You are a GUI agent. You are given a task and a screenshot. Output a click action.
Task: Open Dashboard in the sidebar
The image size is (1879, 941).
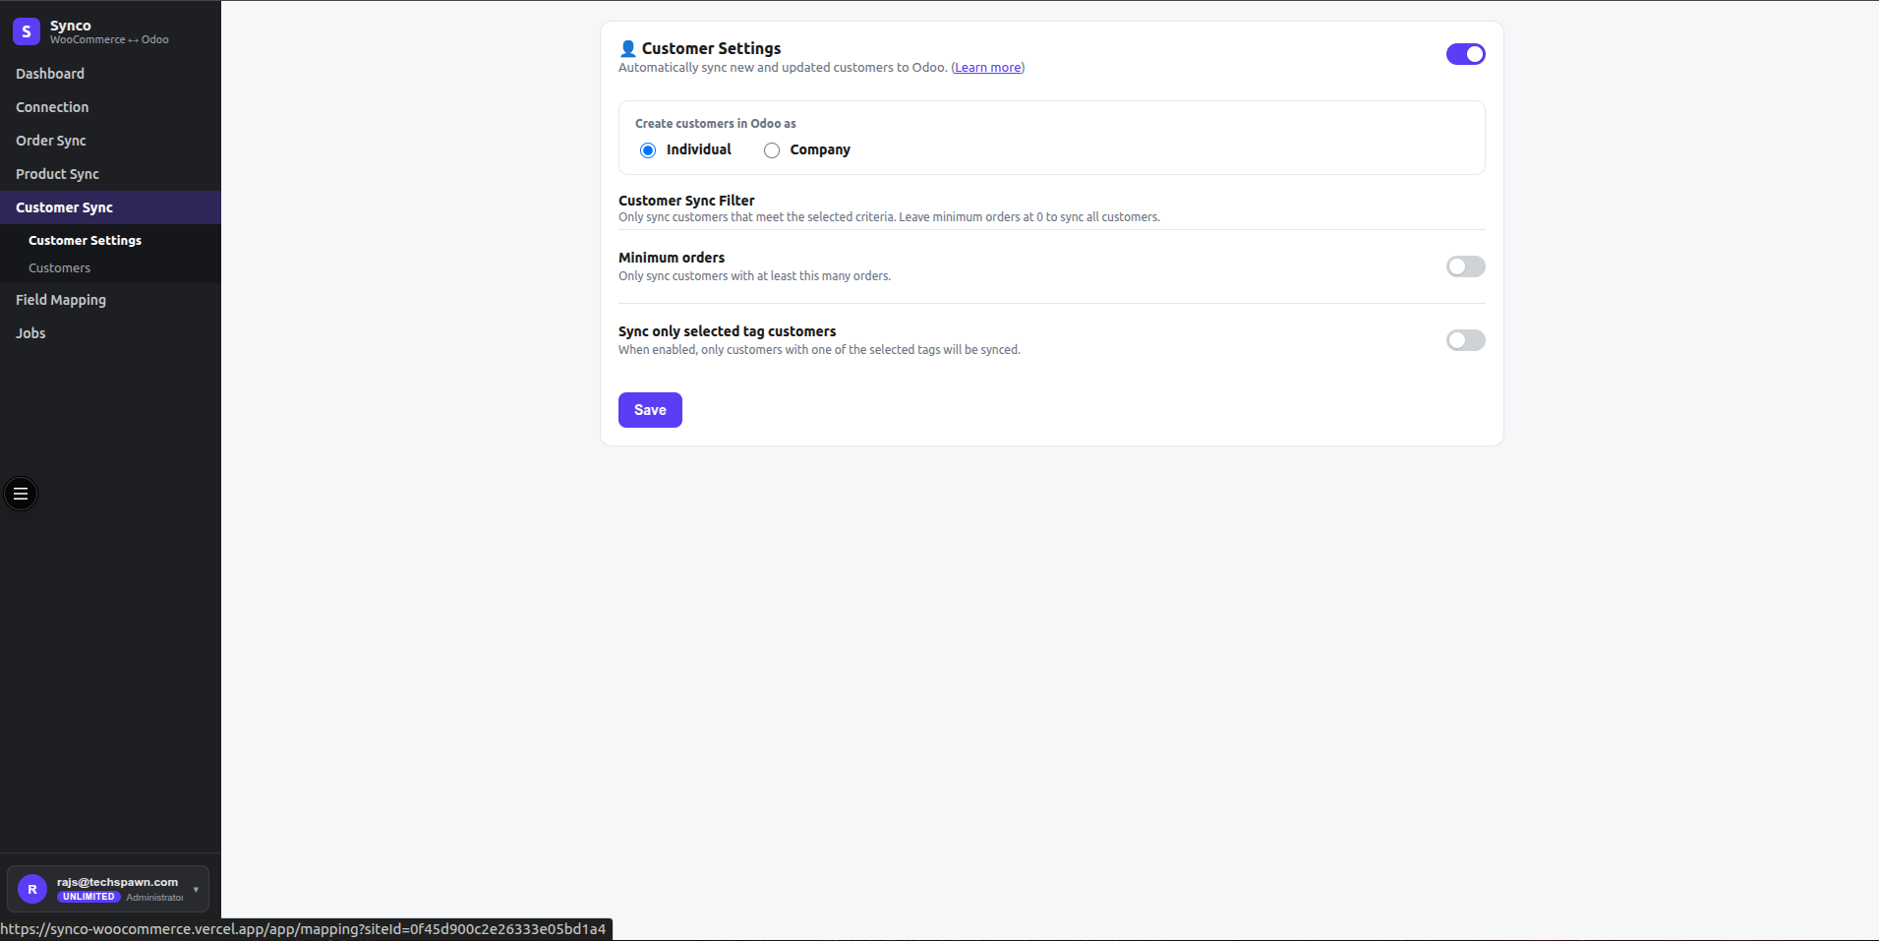click(x=110, y=74)
